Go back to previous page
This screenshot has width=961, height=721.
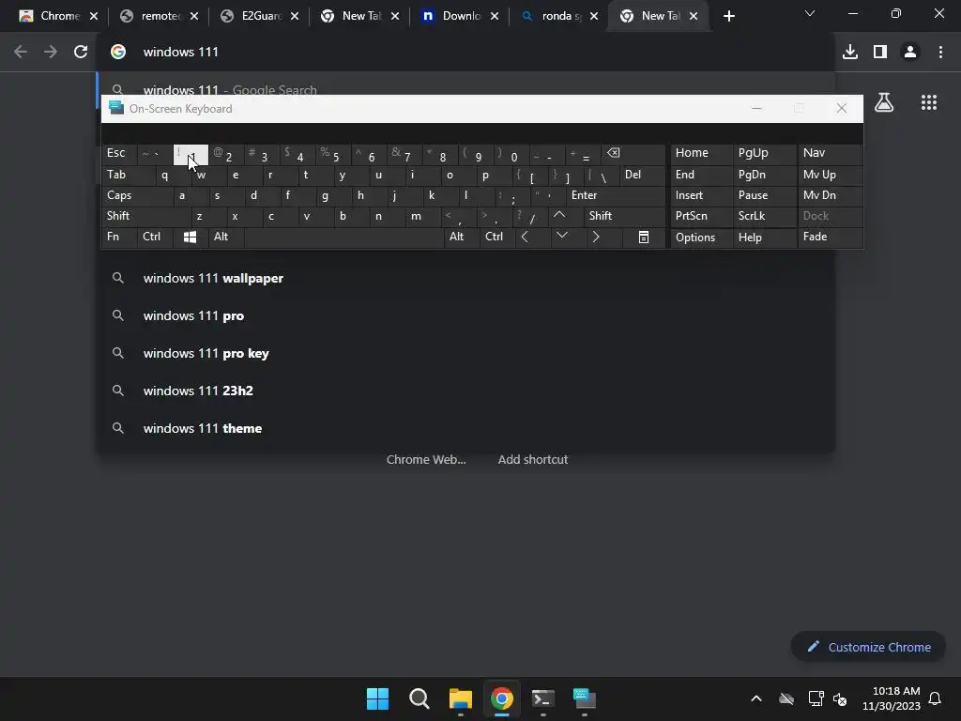coord(21,53)
